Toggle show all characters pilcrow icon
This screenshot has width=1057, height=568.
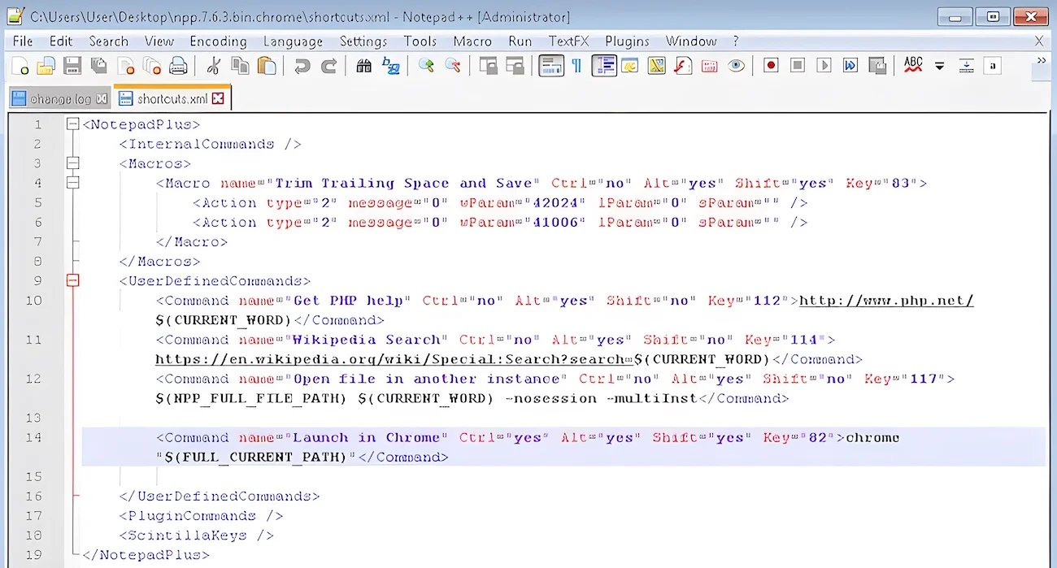tap(576, 66)
